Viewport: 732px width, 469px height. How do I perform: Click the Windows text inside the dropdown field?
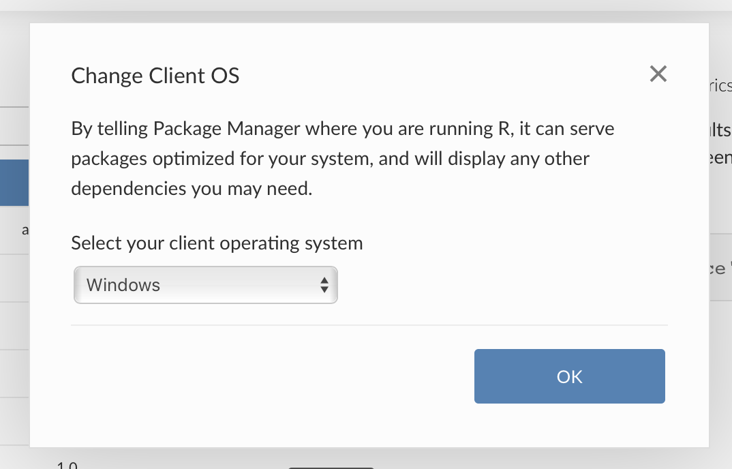point(123,285)
